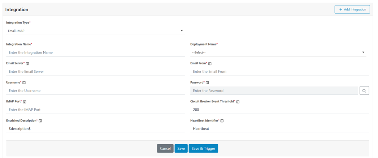Image resolution: width=378 pixels, height=158 pixels.
Task: Focus the IMAP Port input field
Action: (95, 110)
